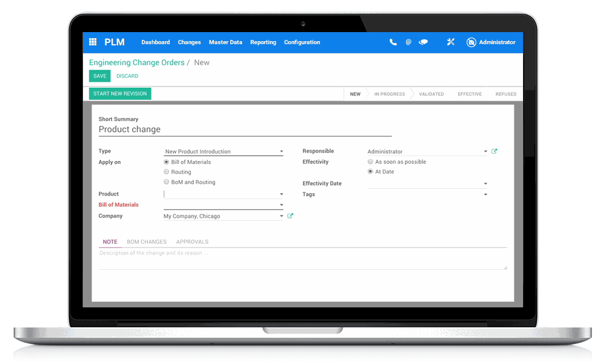The width and height of the screenshot is (606, 363).
Task: Choose BoM and Routing option
Action: [166, 181]
